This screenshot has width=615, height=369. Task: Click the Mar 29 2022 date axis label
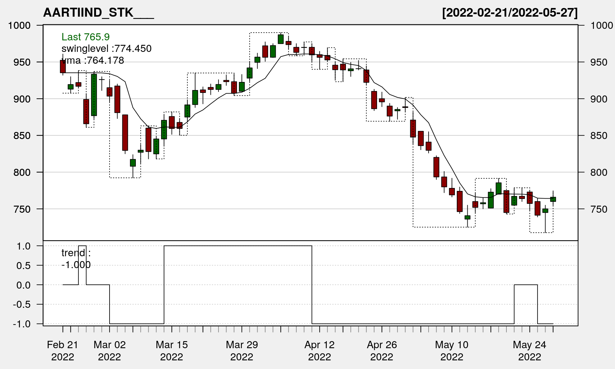[x=242, y=351]
